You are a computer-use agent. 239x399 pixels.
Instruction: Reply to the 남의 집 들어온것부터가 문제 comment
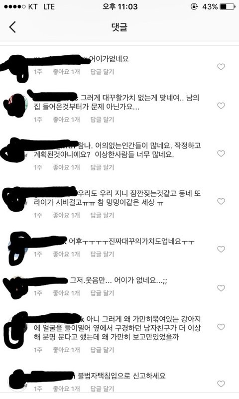(102, 120)
